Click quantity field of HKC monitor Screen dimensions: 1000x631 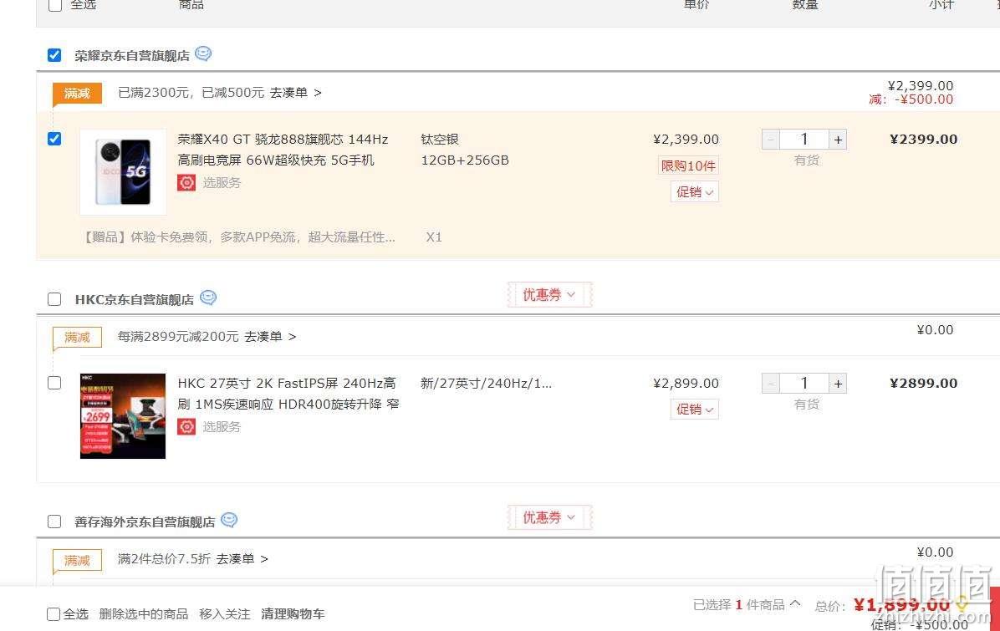[x=804, y=384]
